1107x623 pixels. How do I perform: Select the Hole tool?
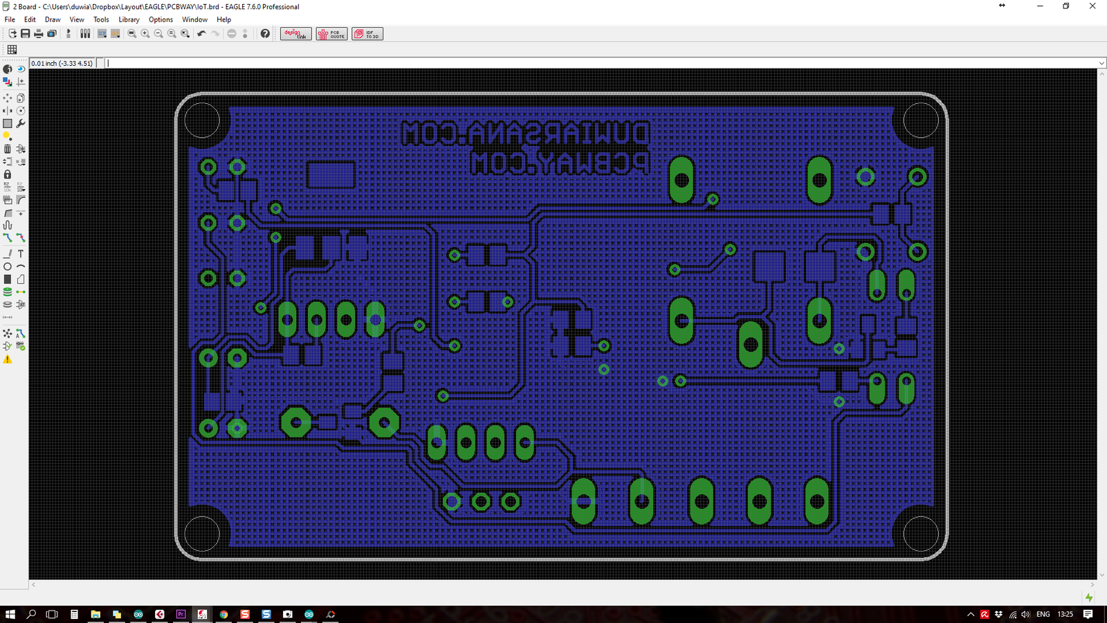click(x=8, y=305)
